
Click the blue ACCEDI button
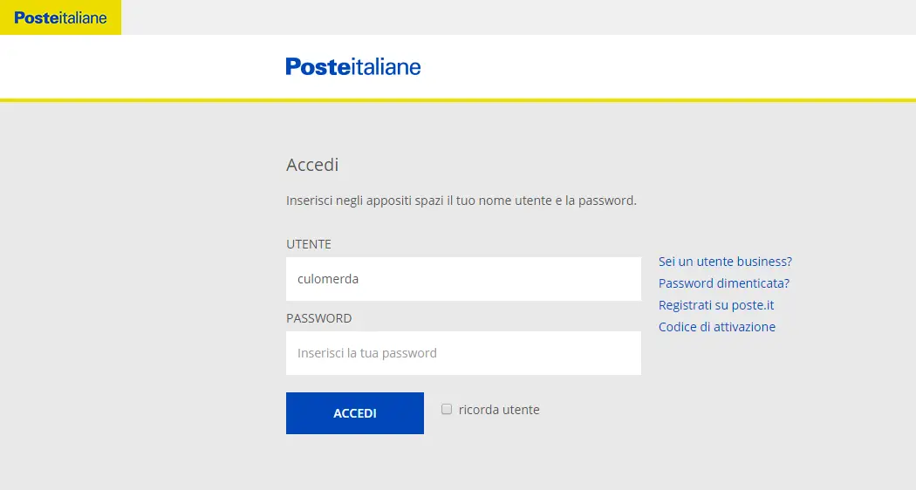[x=354, y=413]
